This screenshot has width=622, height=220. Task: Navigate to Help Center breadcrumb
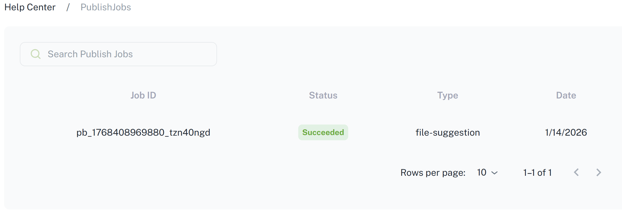(x=30, y=7)
